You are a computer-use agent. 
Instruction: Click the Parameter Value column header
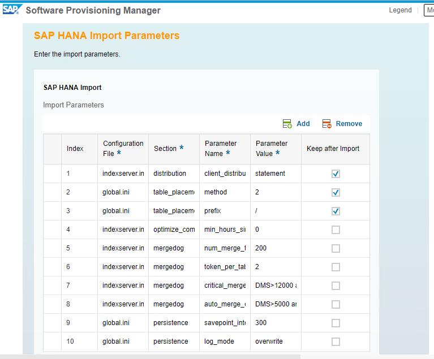coord(276,149)
